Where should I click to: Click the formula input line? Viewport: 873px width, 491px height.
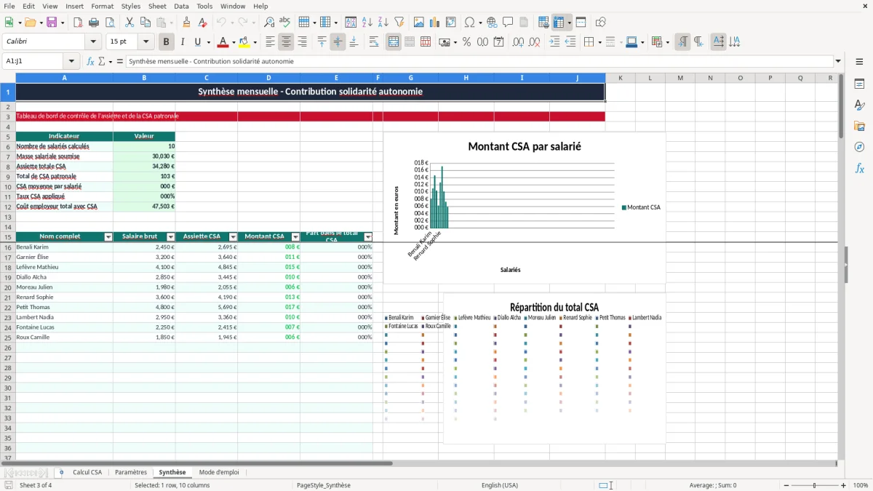[479, 62]
